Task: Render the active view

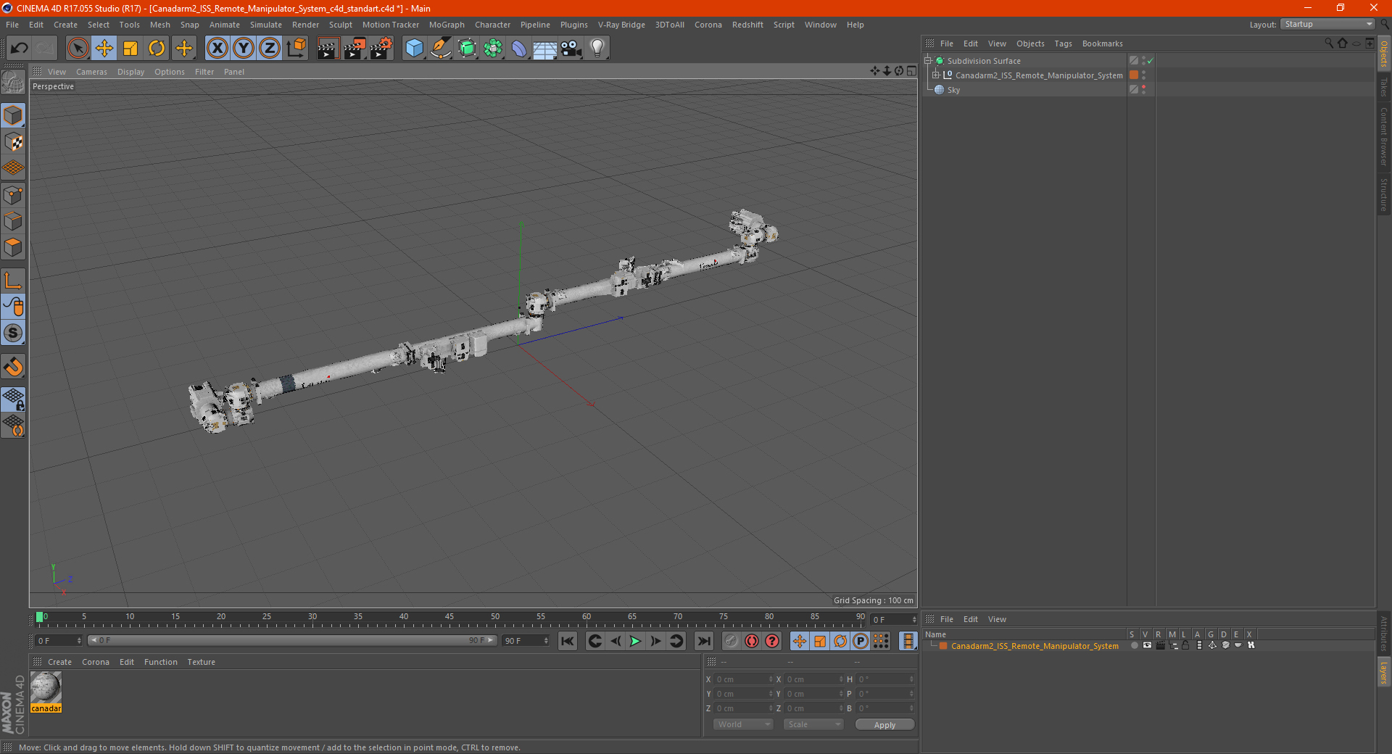Action: point(328,49)
